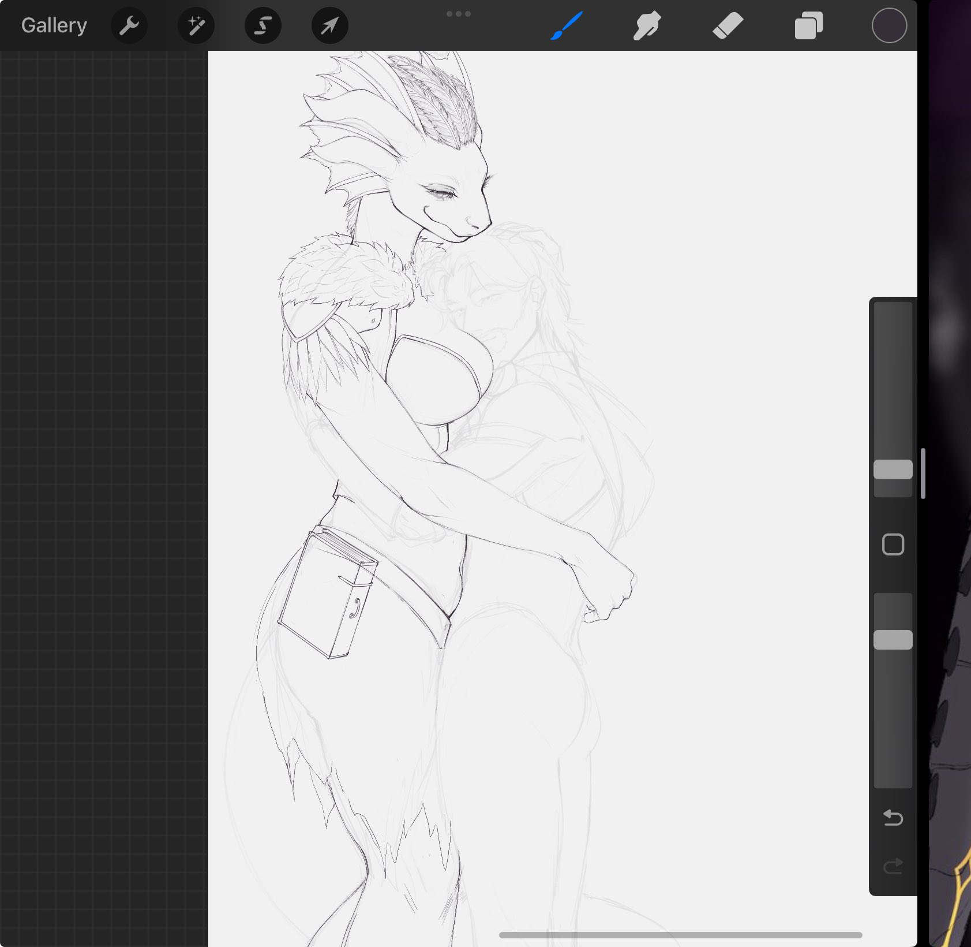The height and width of the screenshot is (947, 971).
Task: Click the split view divider handle
Action: point(923,473)
